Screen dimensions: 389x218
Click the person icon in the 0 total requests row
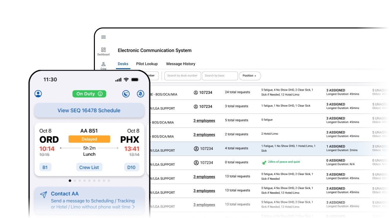[x=196, y=163]
